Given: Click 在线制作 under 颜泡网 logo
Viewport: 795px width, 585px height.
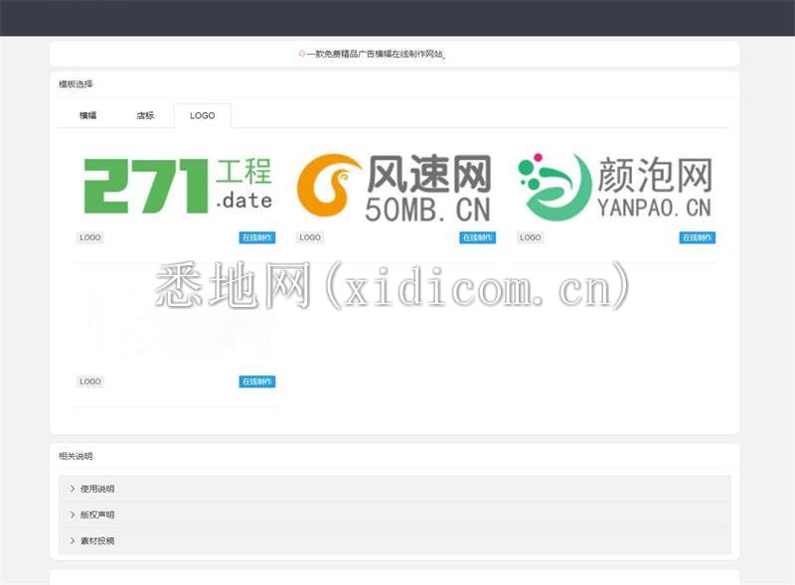Looking at the screenshot, I should pos(698,237).
